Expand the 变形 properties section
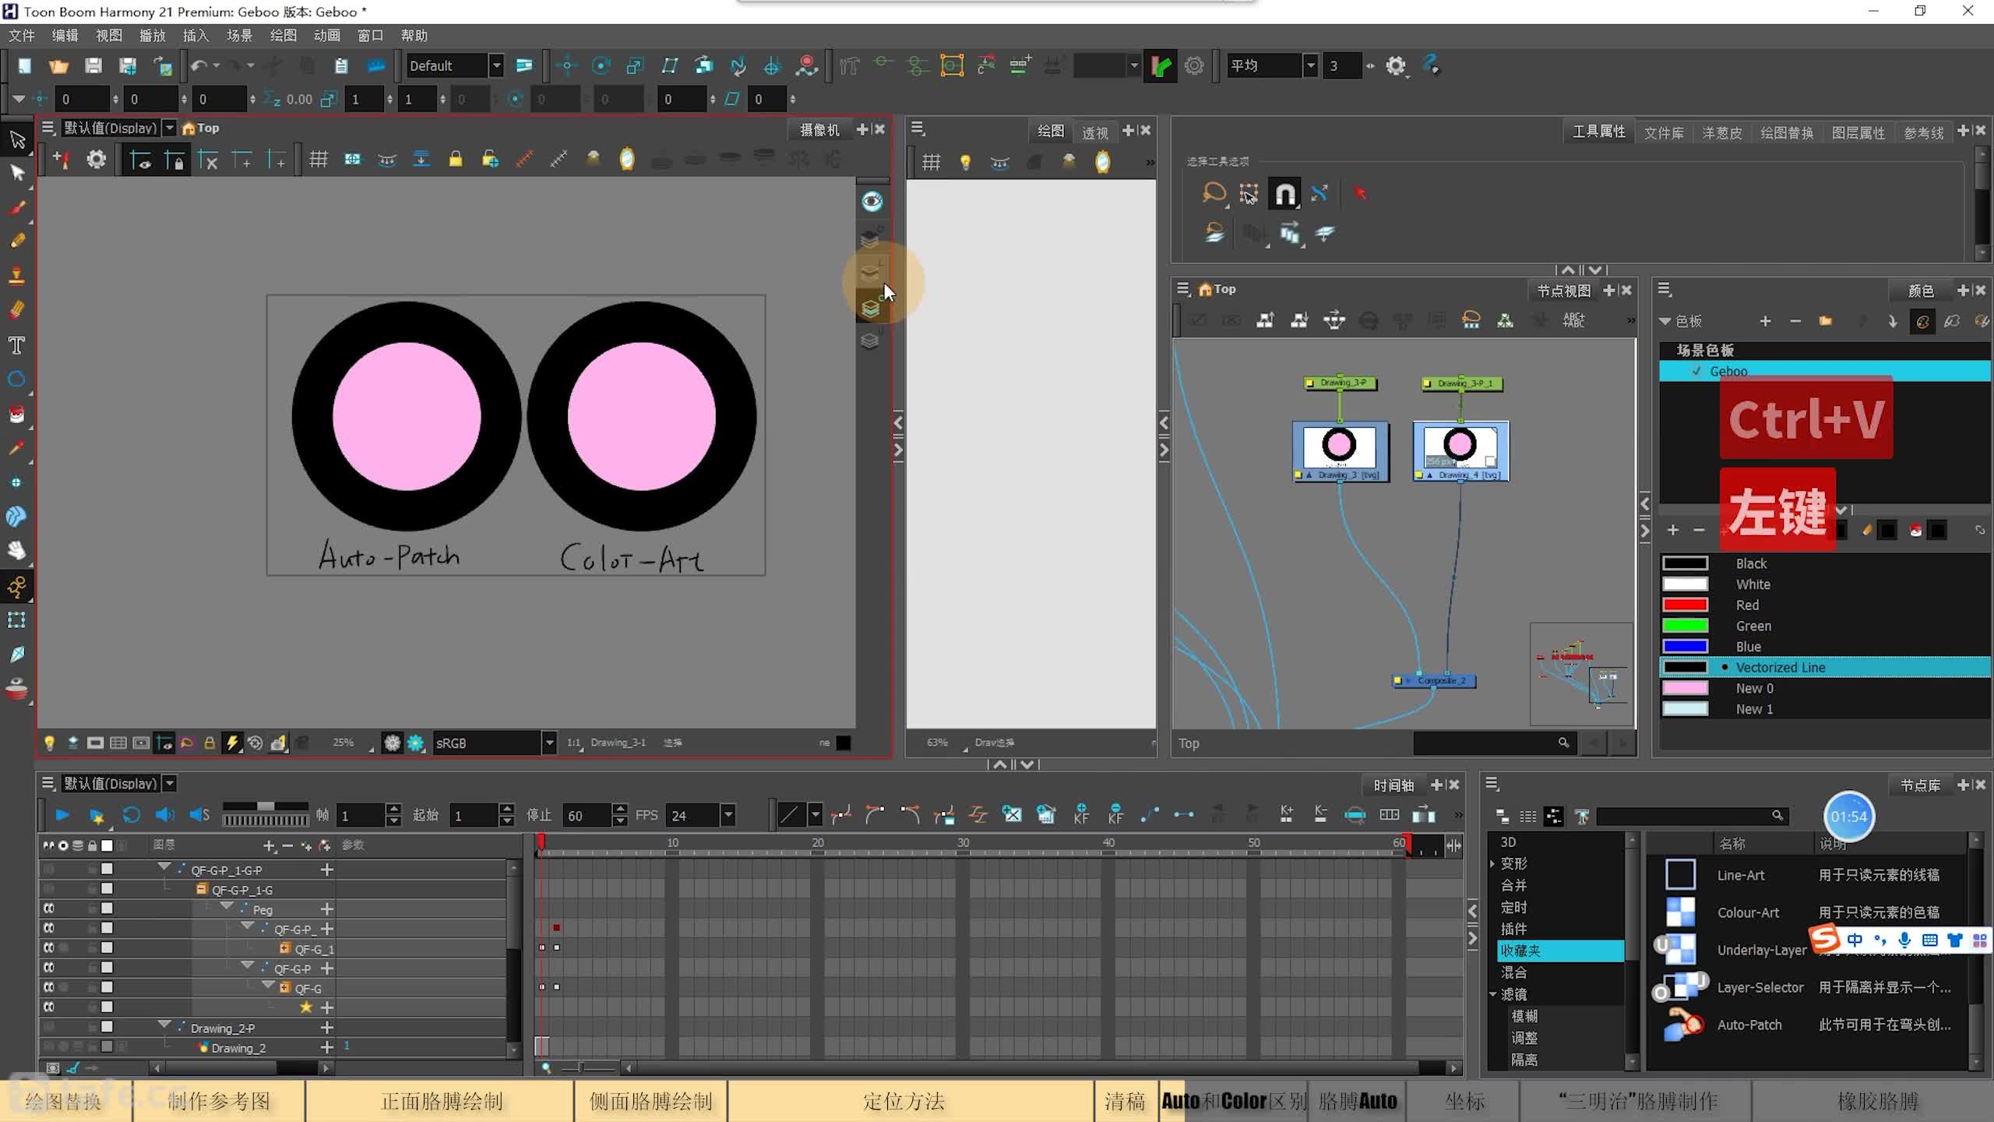Image resolution: width=1994 pixels, height=1122 pixels. (x=1495, y=863)
